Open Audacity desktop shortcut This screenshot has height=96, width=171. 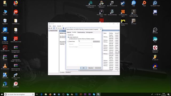pos(155,67)
